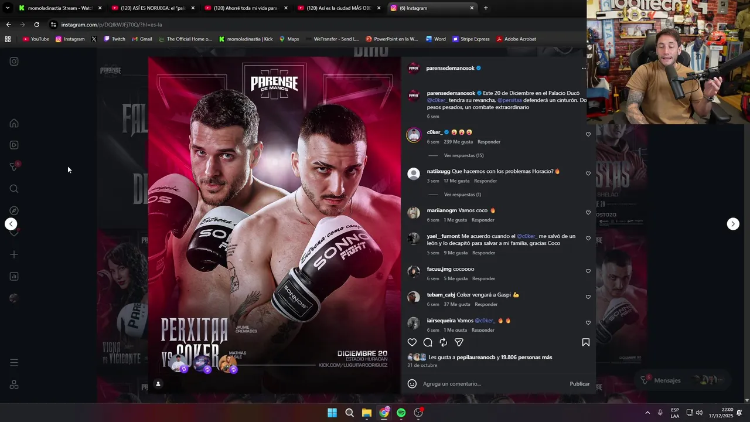Like facuu.jmg's comment

pos(588,271)
